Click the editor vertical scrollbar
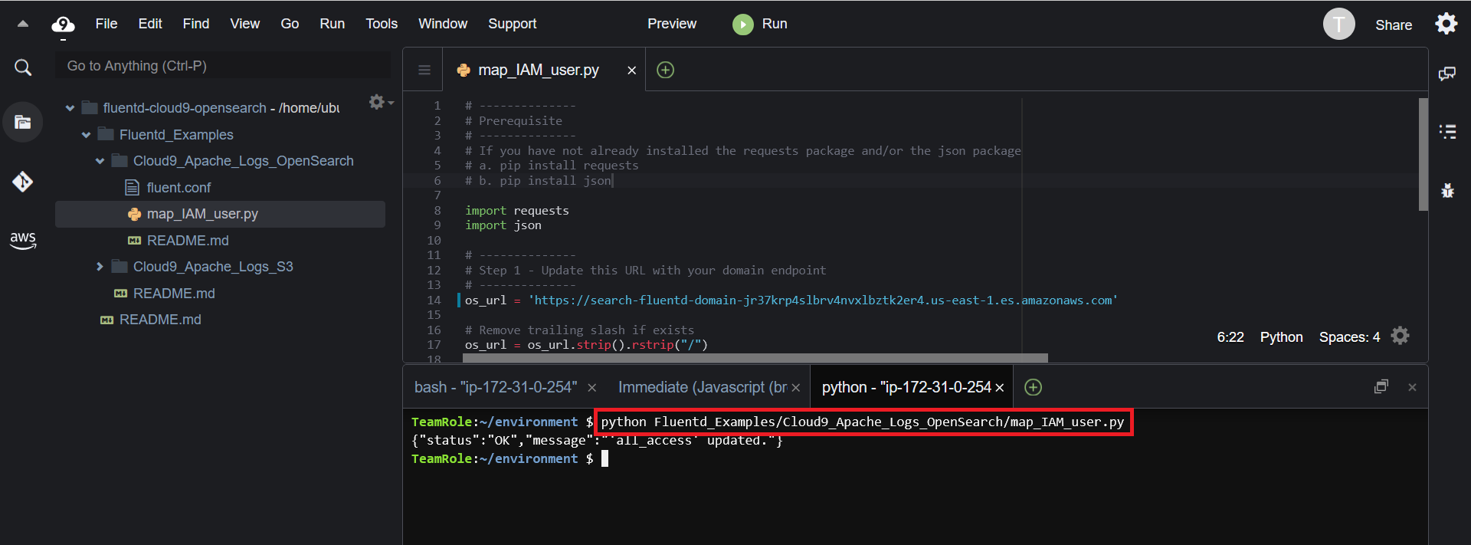Screen dimensions: 1471x545 pos(1423,153)
